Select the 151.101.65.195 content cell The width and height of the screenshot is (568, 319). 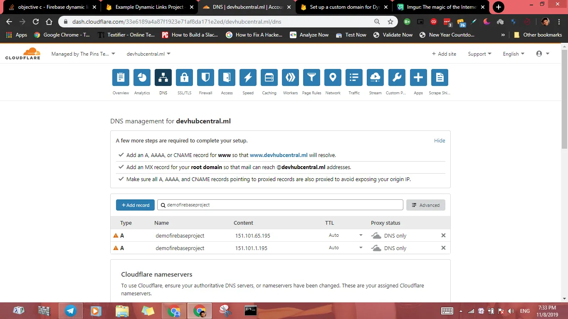[x=253, y=236]
